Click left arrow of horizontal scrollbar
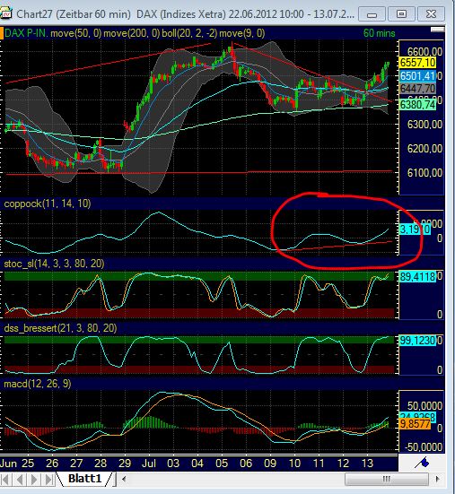The height and width of the screenshot is (494, 455). coord(124,479)
